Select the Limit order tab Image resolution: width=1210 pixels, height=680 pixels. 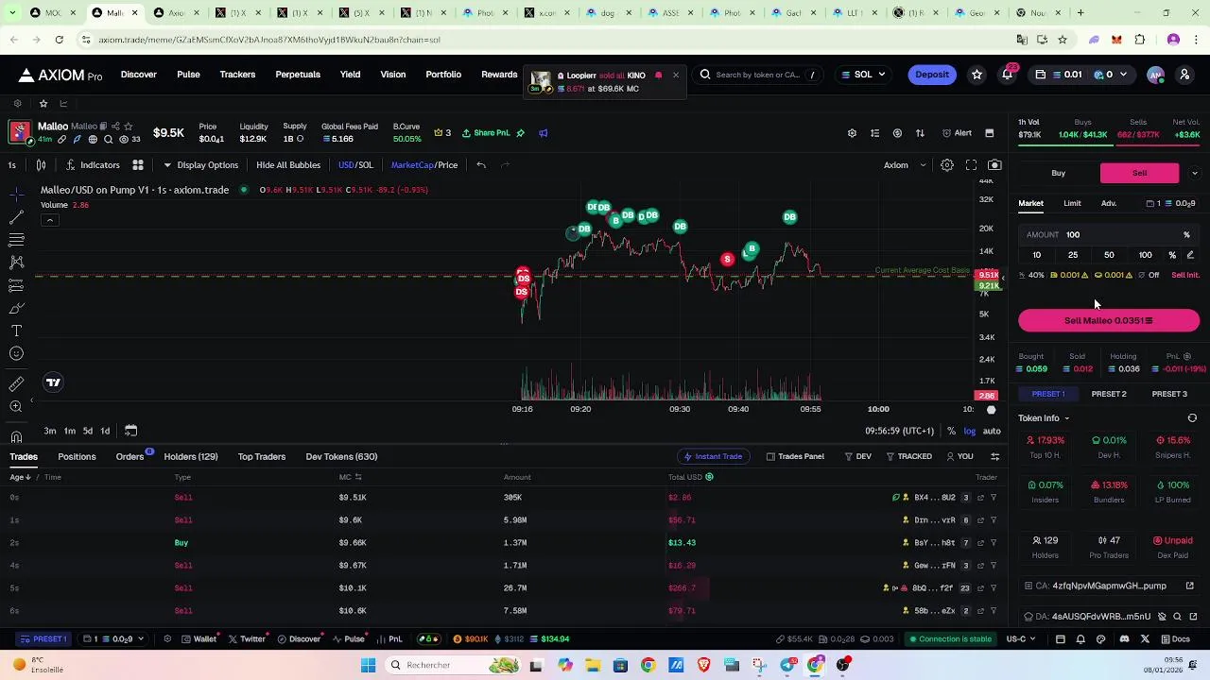[x=1072, y=204]
